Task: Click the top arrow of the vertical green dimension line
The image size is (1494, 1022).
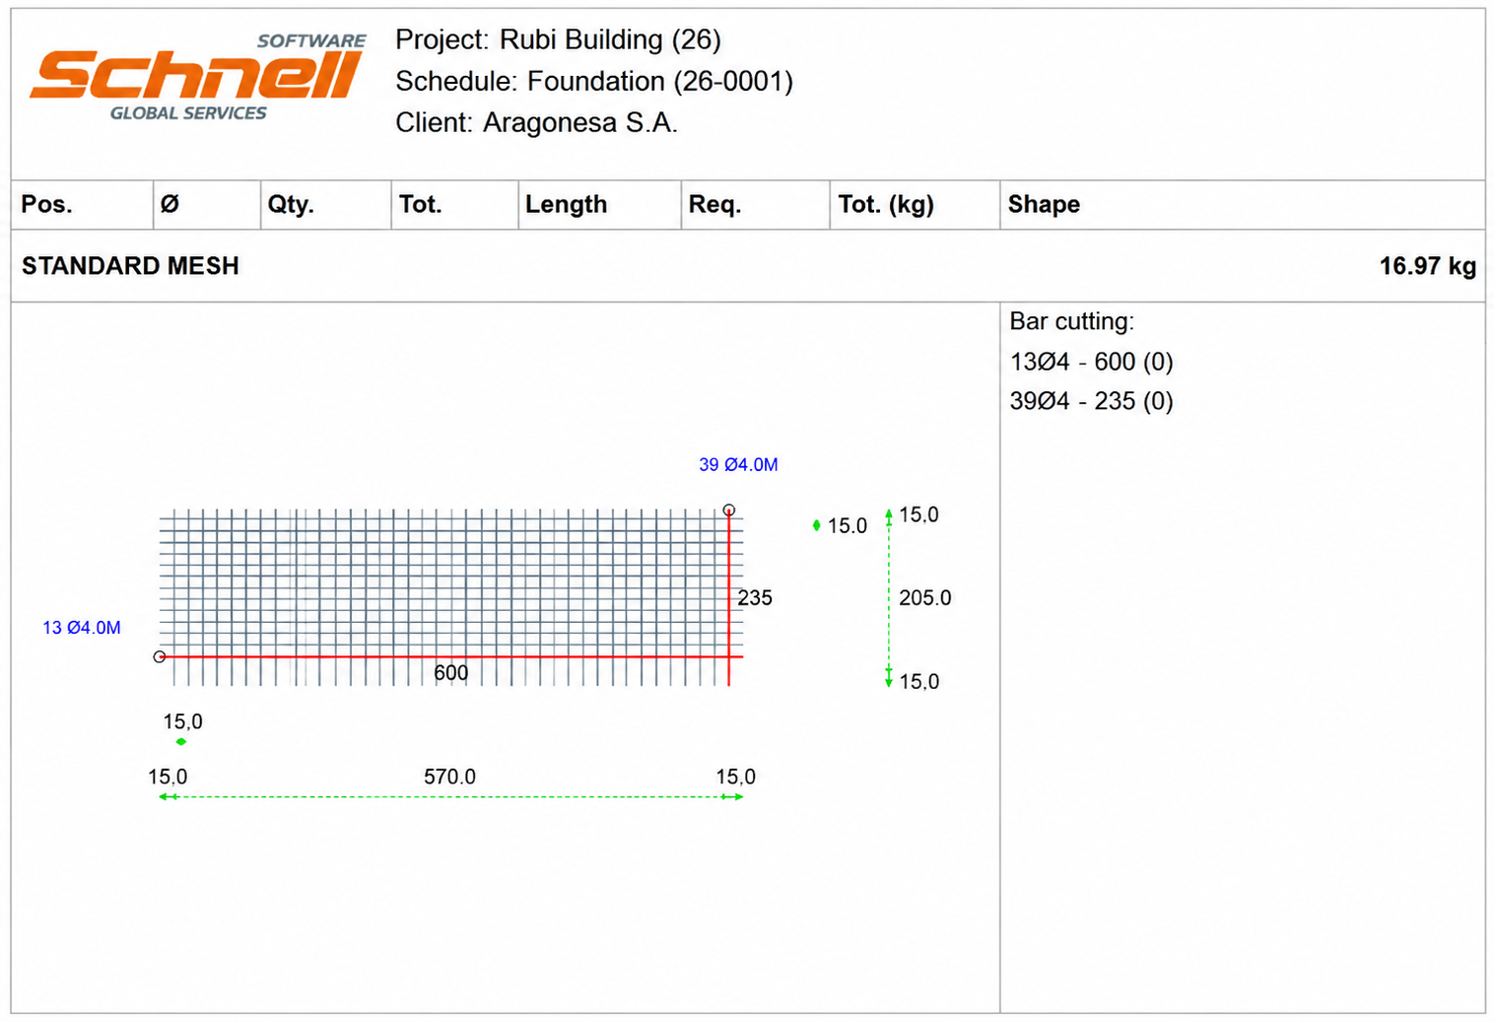Action: point(889,514)
